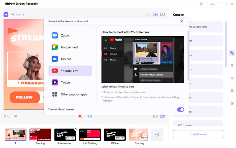Select the Just Chatting scene thumbnail
Image resolution: width=236 pixels, height=148 pixels.
(x=90, y=135)
